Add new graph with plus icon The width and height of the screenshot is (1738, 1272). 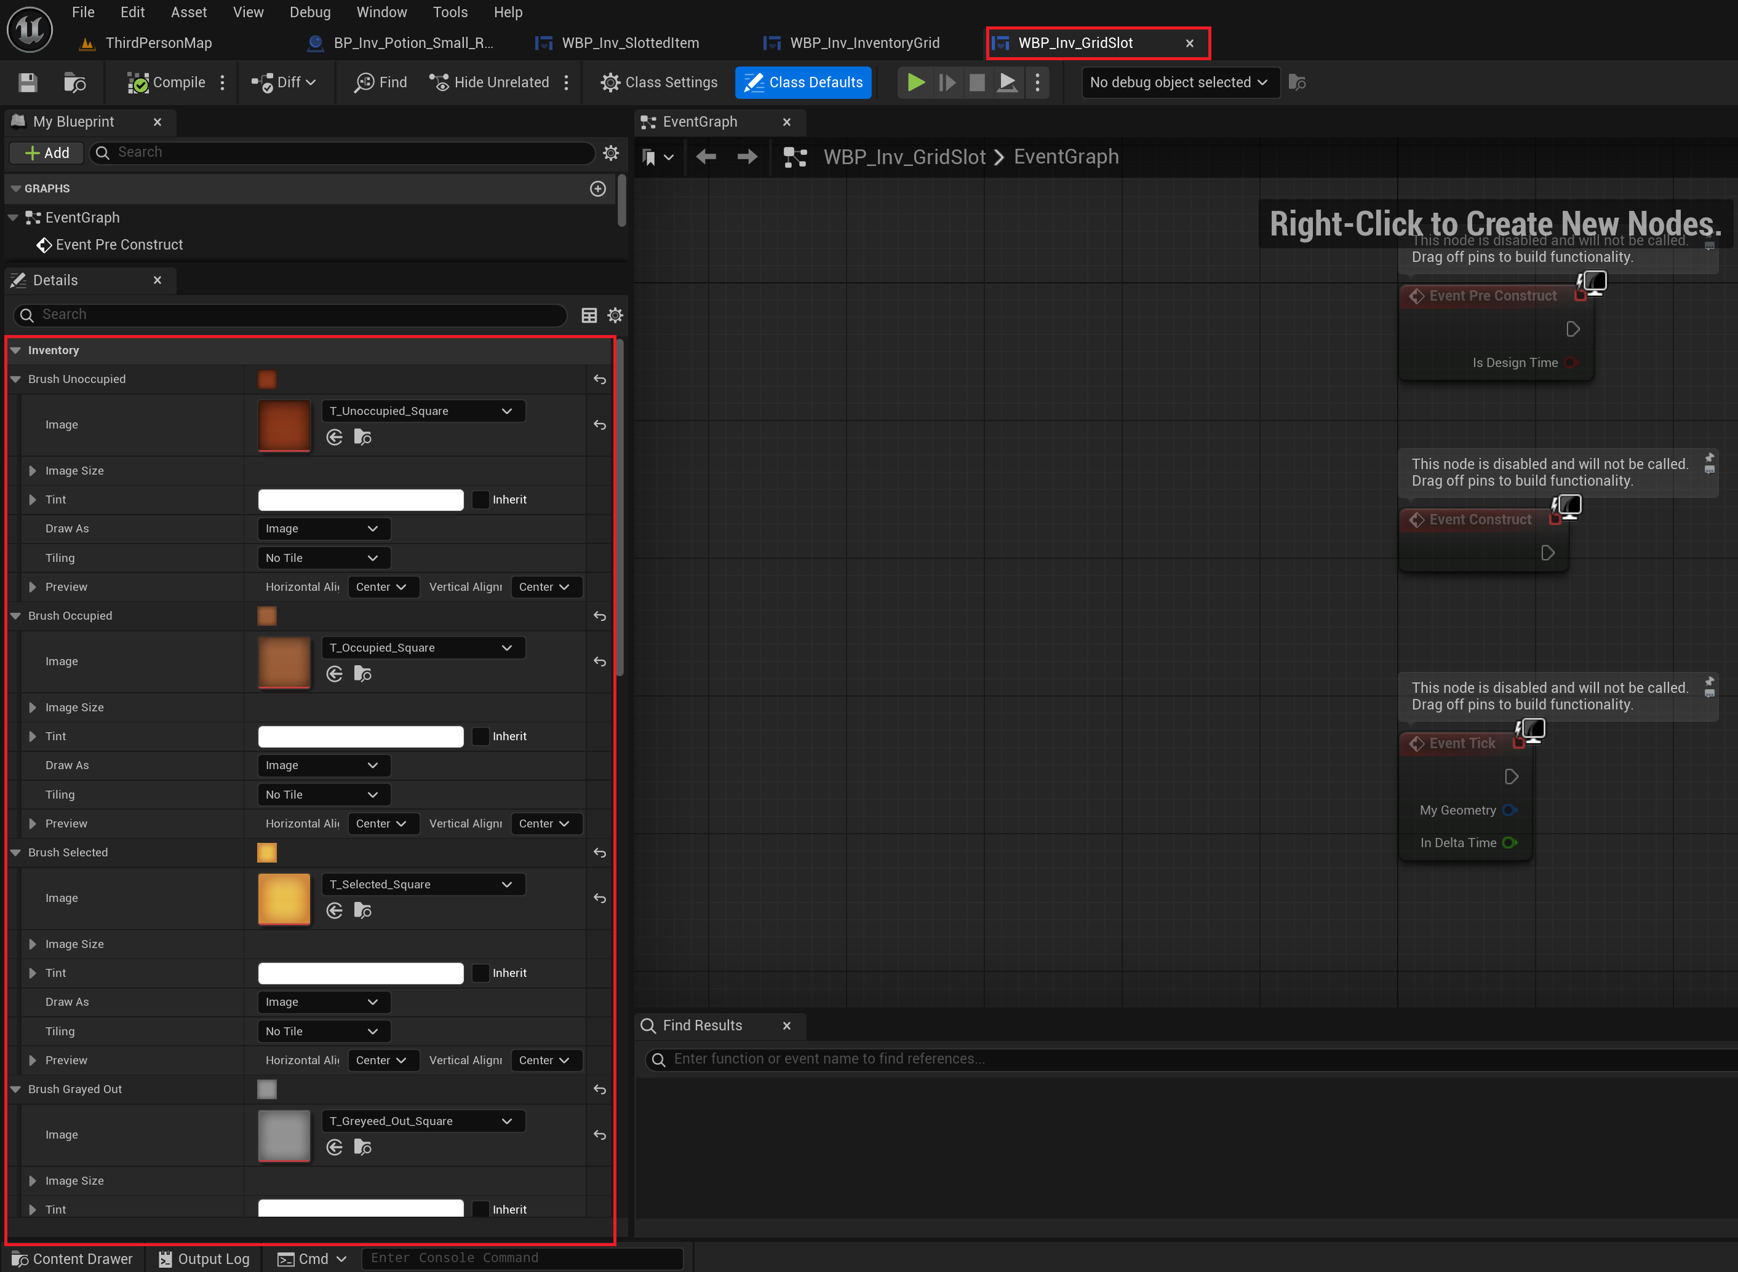[x=598, y=189]
